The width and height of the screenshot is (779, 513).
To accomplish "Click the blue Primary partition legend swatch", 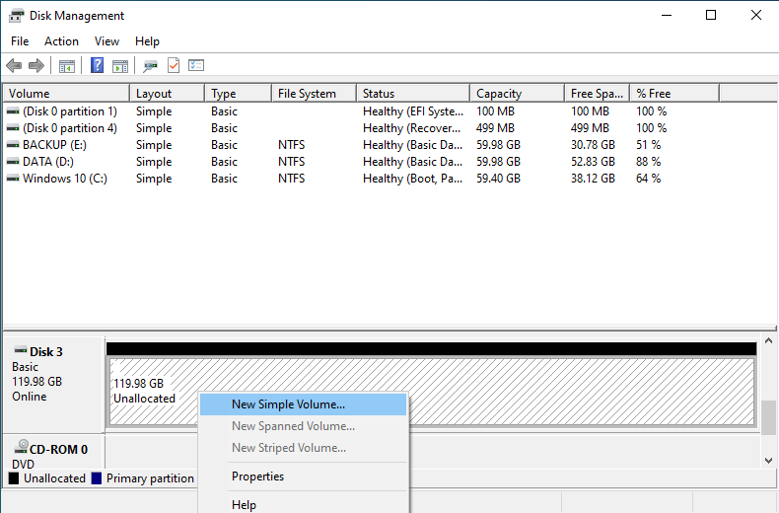I will 97,478.
